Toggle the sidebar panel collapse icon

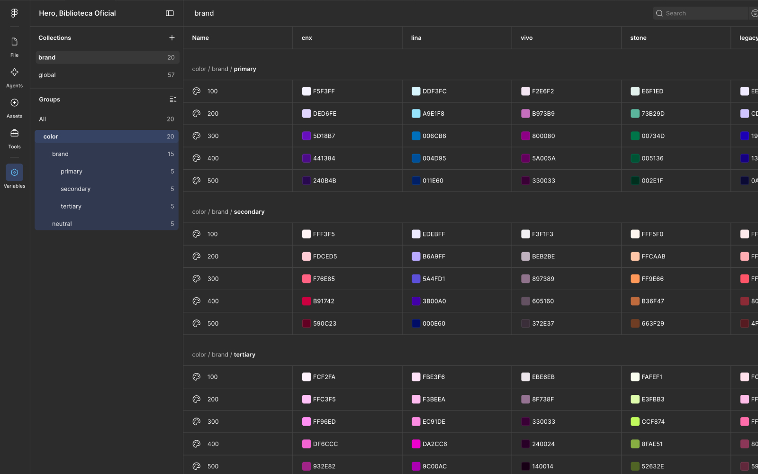(170, 13)
